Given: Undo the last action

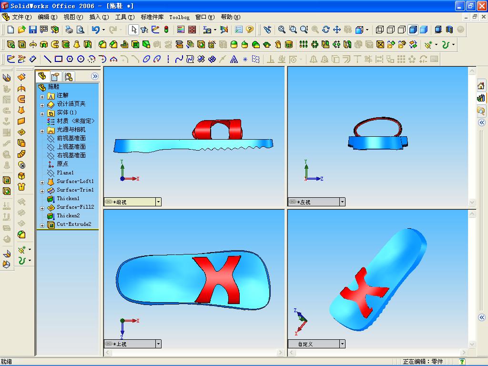Looking at the screenshot, I should click(x=95, y=30).
